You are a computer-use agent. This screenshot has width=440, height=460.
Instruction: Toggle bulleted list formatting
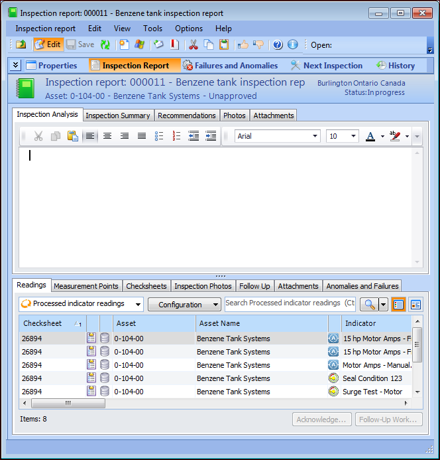159,136
